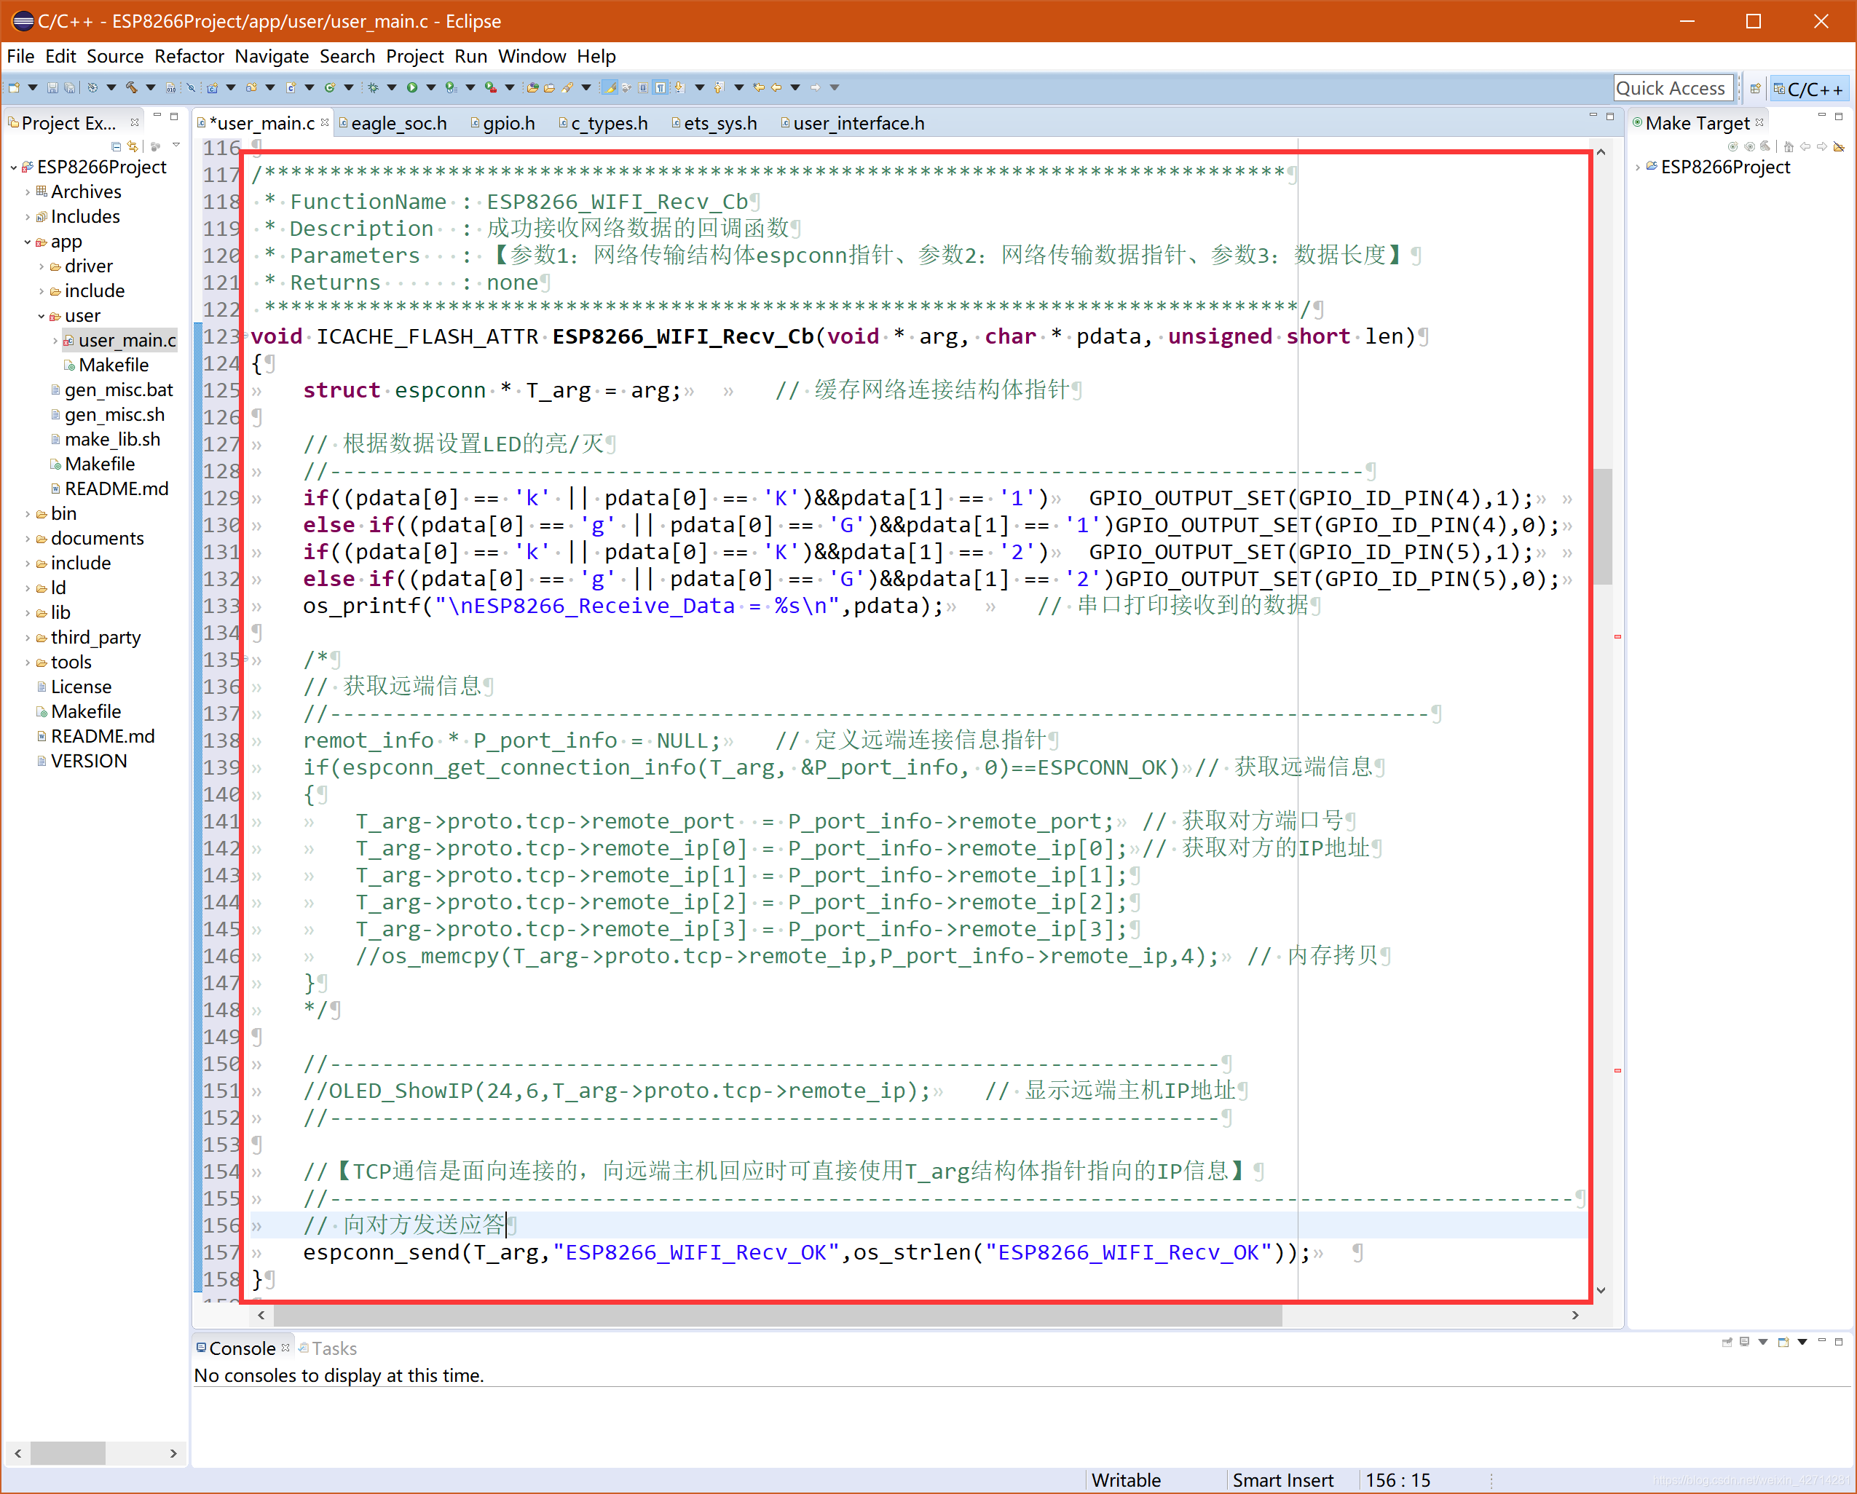Collapse the user folder node
The height and width of the screenshot is (1494, 1857).
pos(42,316)
